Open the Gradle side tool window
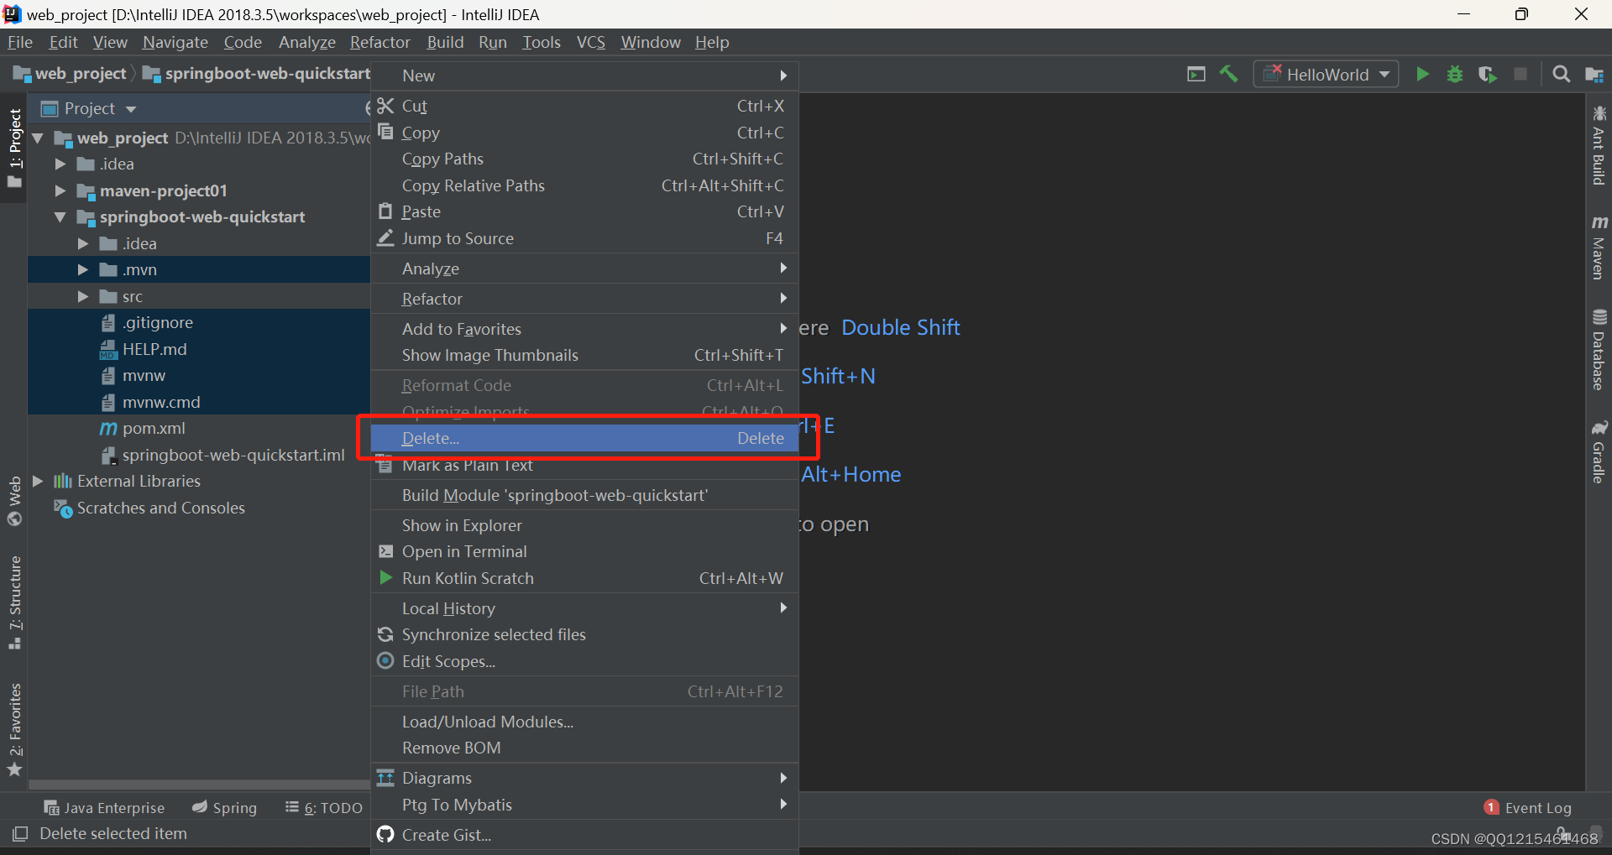 [x=1599, y=452]
